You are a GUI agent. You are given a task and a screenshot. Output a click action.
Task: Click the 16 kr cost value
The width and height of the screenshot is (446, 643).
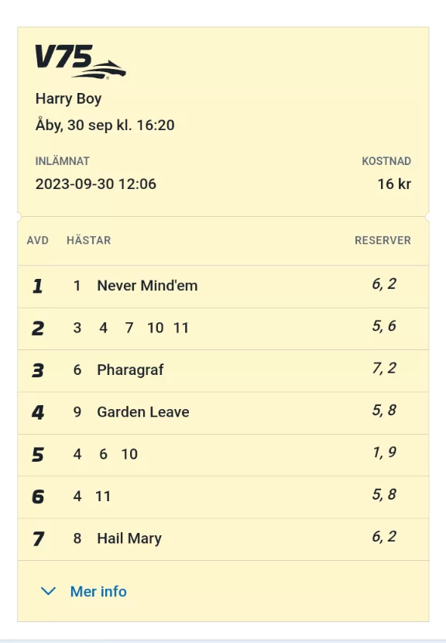pos(394,184)
